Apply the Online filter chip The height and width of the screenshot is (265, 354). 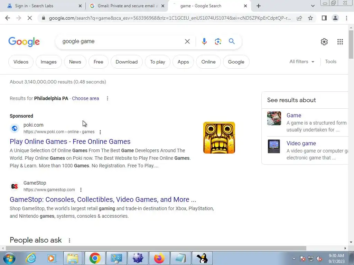point(208,62)
